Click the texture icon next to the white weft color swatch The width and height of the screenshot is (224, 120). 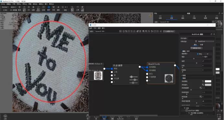click(203, 81)
